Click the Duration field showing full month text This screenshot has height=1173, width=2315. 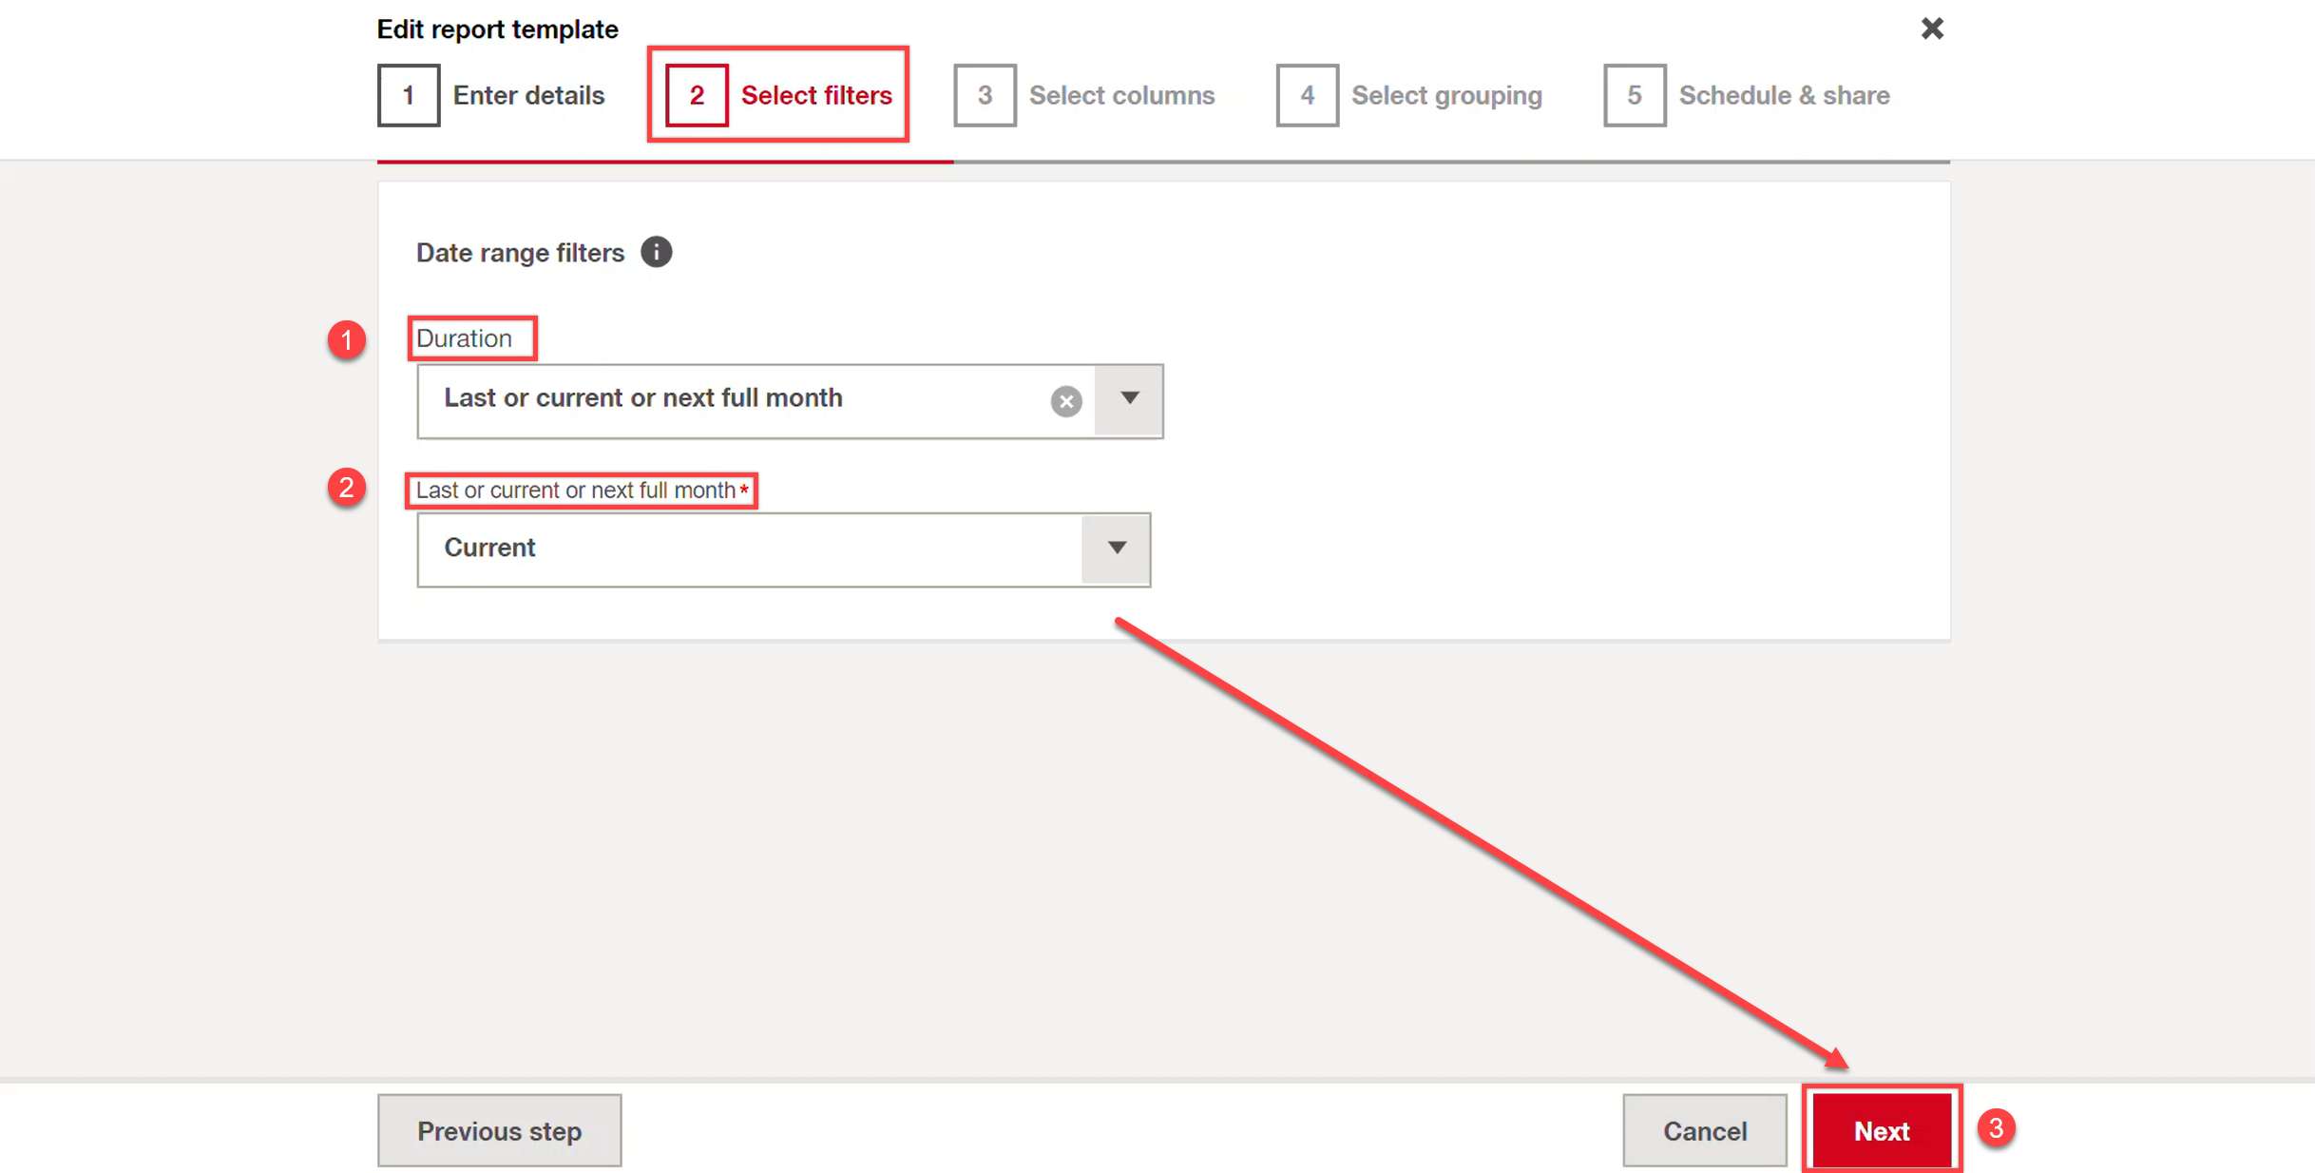coord(790,400)
